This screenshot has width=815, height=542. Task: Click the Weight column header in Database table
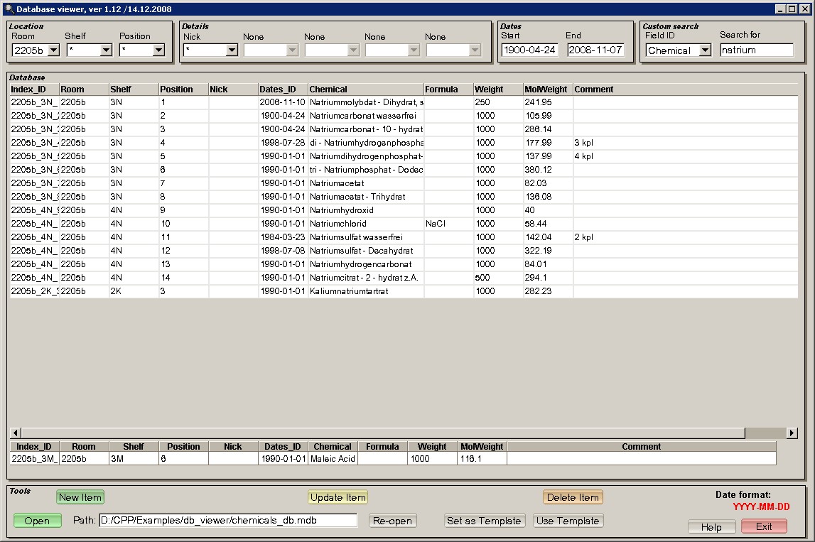point(498,90)
